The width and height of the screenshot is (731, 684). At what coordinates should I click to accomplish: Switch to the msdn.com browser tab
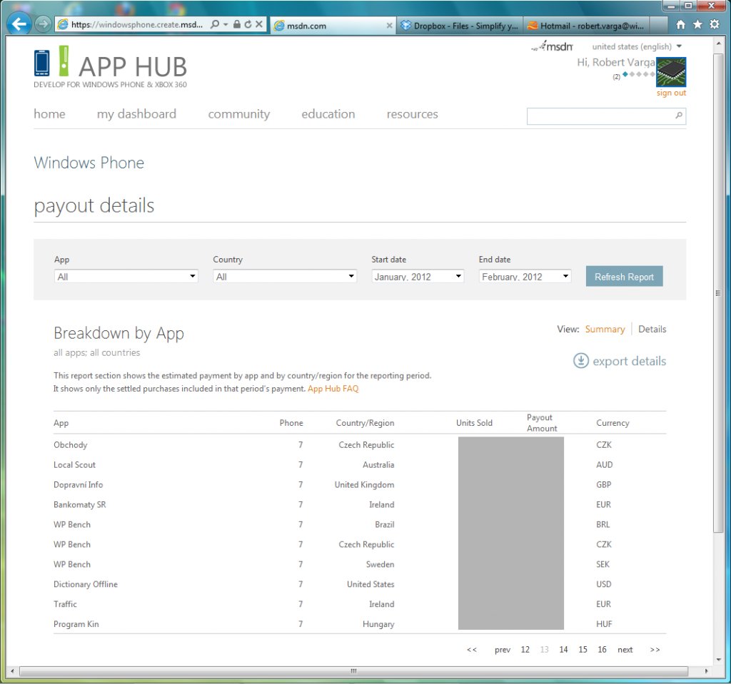coord(333,26)
